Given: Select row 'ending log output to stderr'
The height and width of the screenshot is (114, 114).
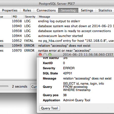Looking at the screenshot, I should 57,21.
